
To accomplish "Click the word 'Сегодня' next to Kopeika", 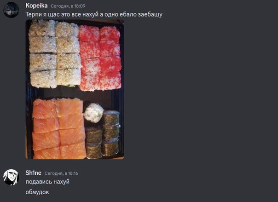I will click(x=60, y=6).
